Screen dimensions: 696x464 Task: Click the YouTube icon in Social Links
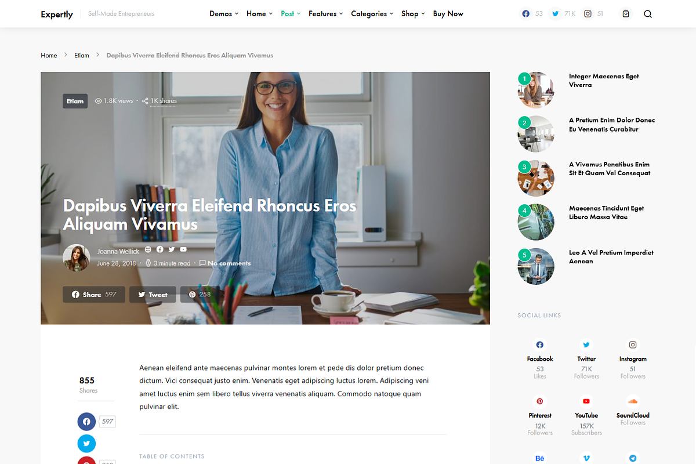(586, 401)
